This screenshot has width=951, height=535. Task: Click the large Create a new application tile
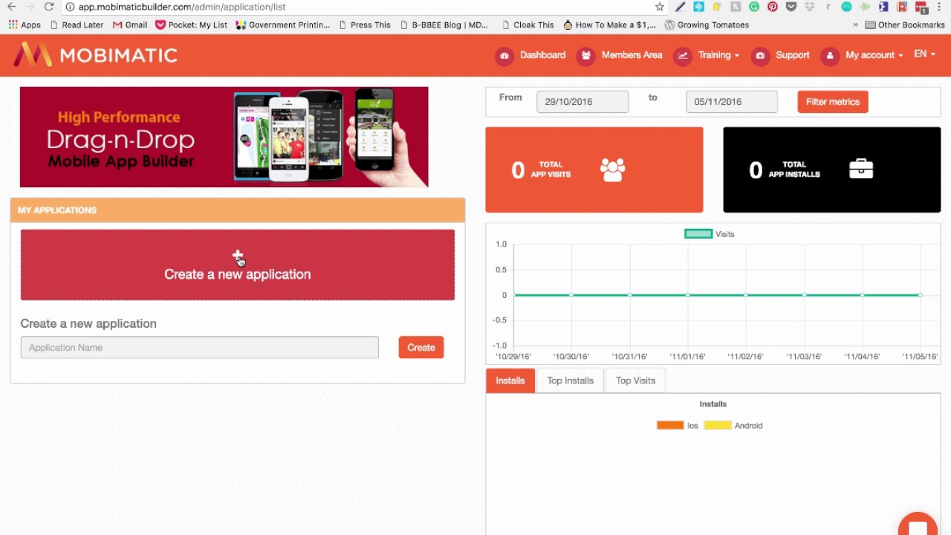click(238, 265)
